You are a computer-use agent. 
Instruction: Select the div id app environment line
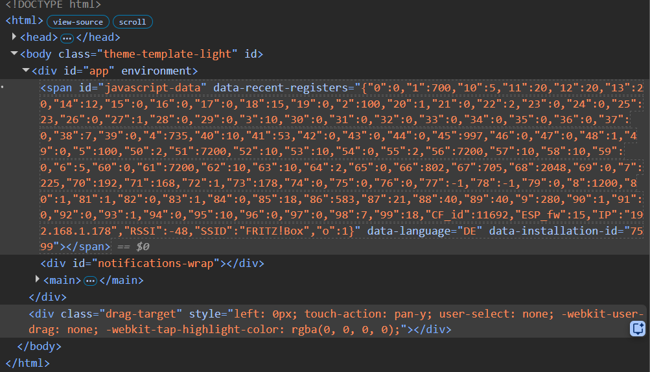115,71
